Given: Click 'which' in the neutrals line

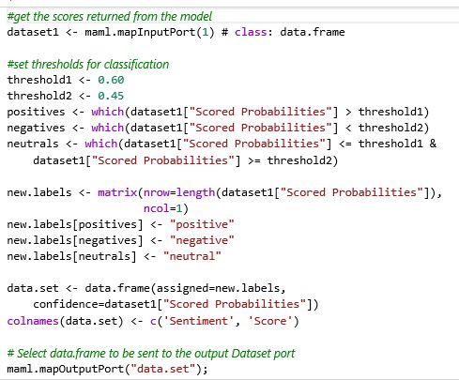Looking at the screenshot, I should tap(101, 144).
